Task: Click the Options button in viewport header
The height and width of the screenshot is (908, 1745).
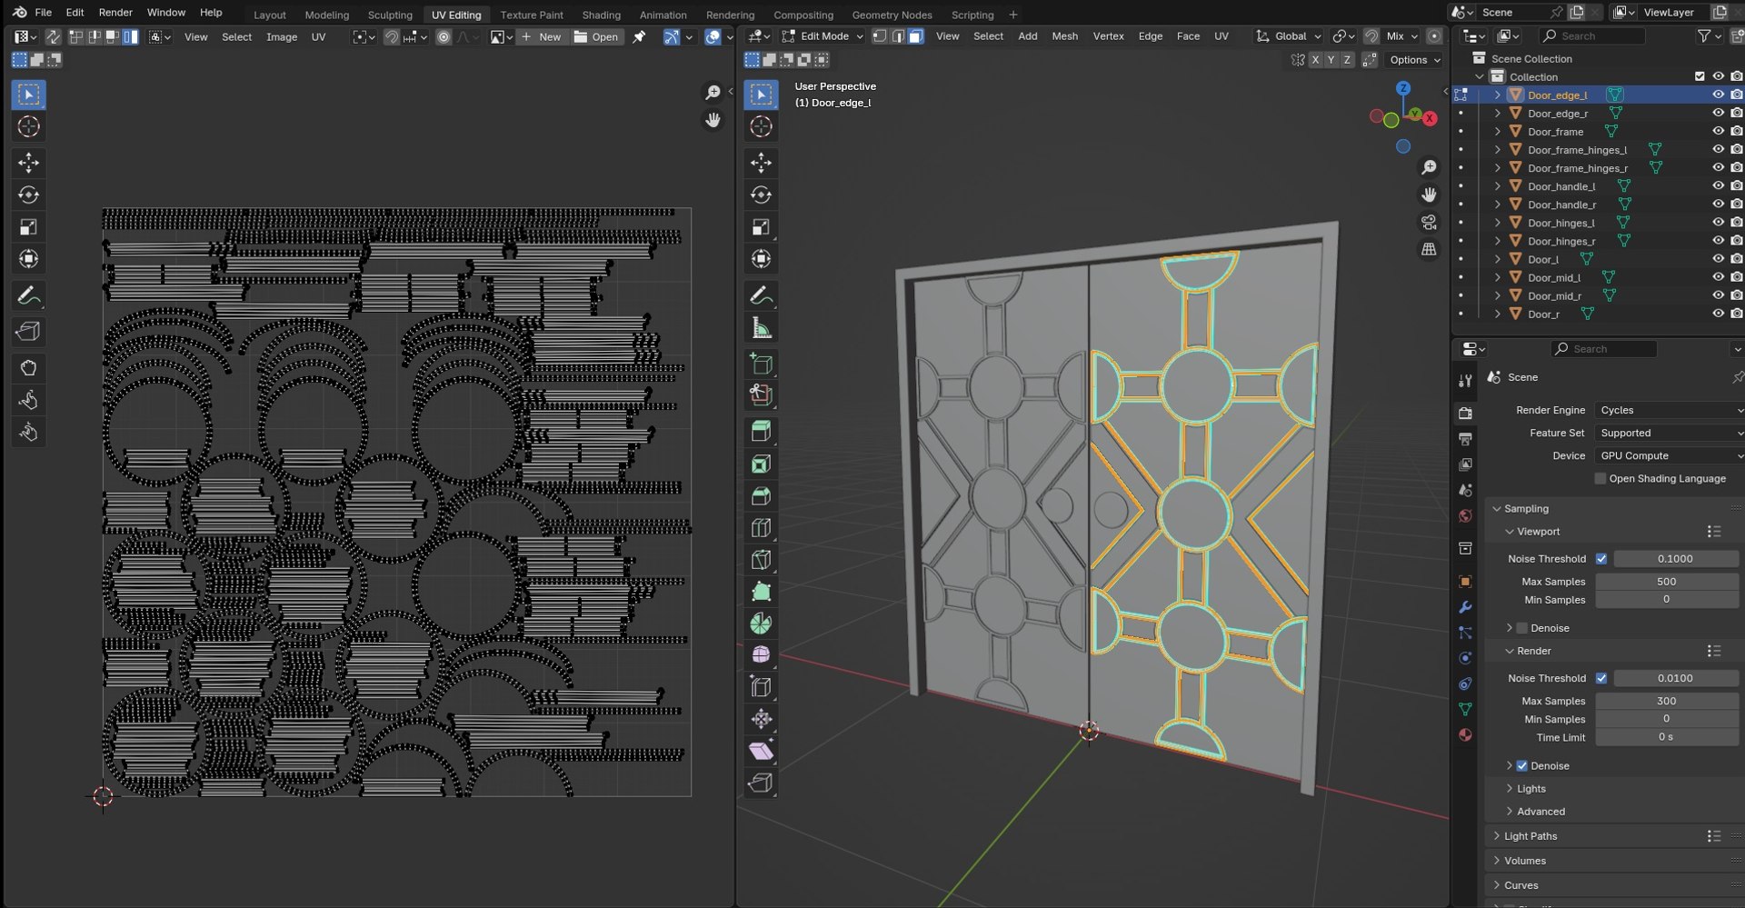Action: click(x=1415, y=60)
